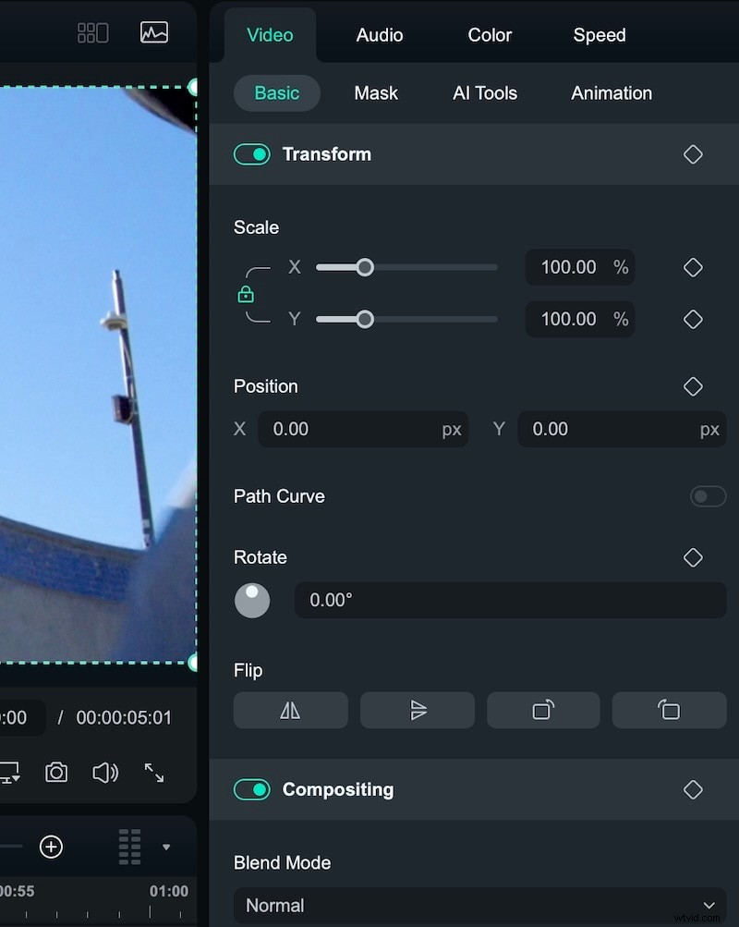Switch to the Color tab
This screenshot has height=927, width=739.
[x=489, y=35]
